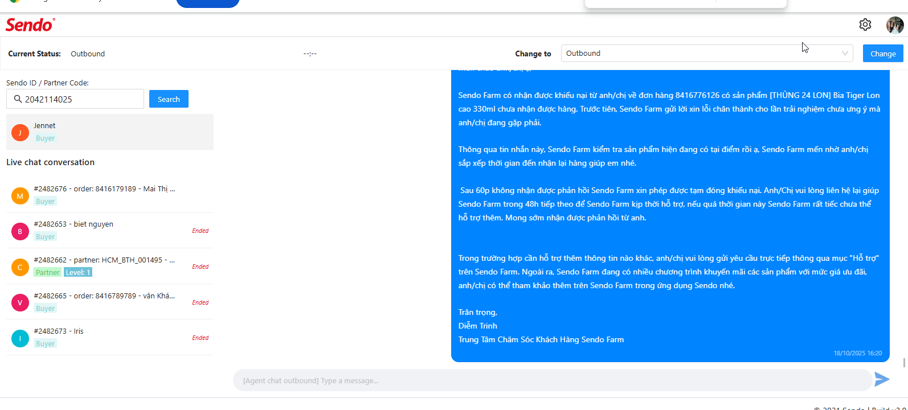Click the Change button
The width and height of the screenshot is (908, 410).
point(883,54)
